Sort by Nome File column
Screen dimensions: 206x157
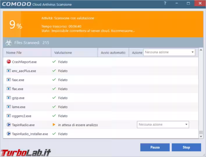[27, 53]
